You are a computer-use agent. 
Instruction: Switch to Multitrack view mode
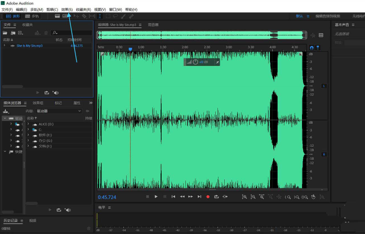(x=32, y=16)
